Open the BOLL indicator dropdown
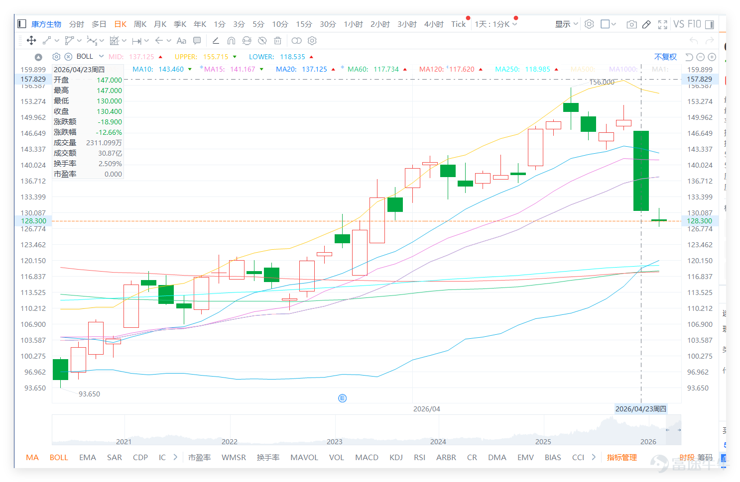Screen dimensions: 740x482 (x=101, y=56)
